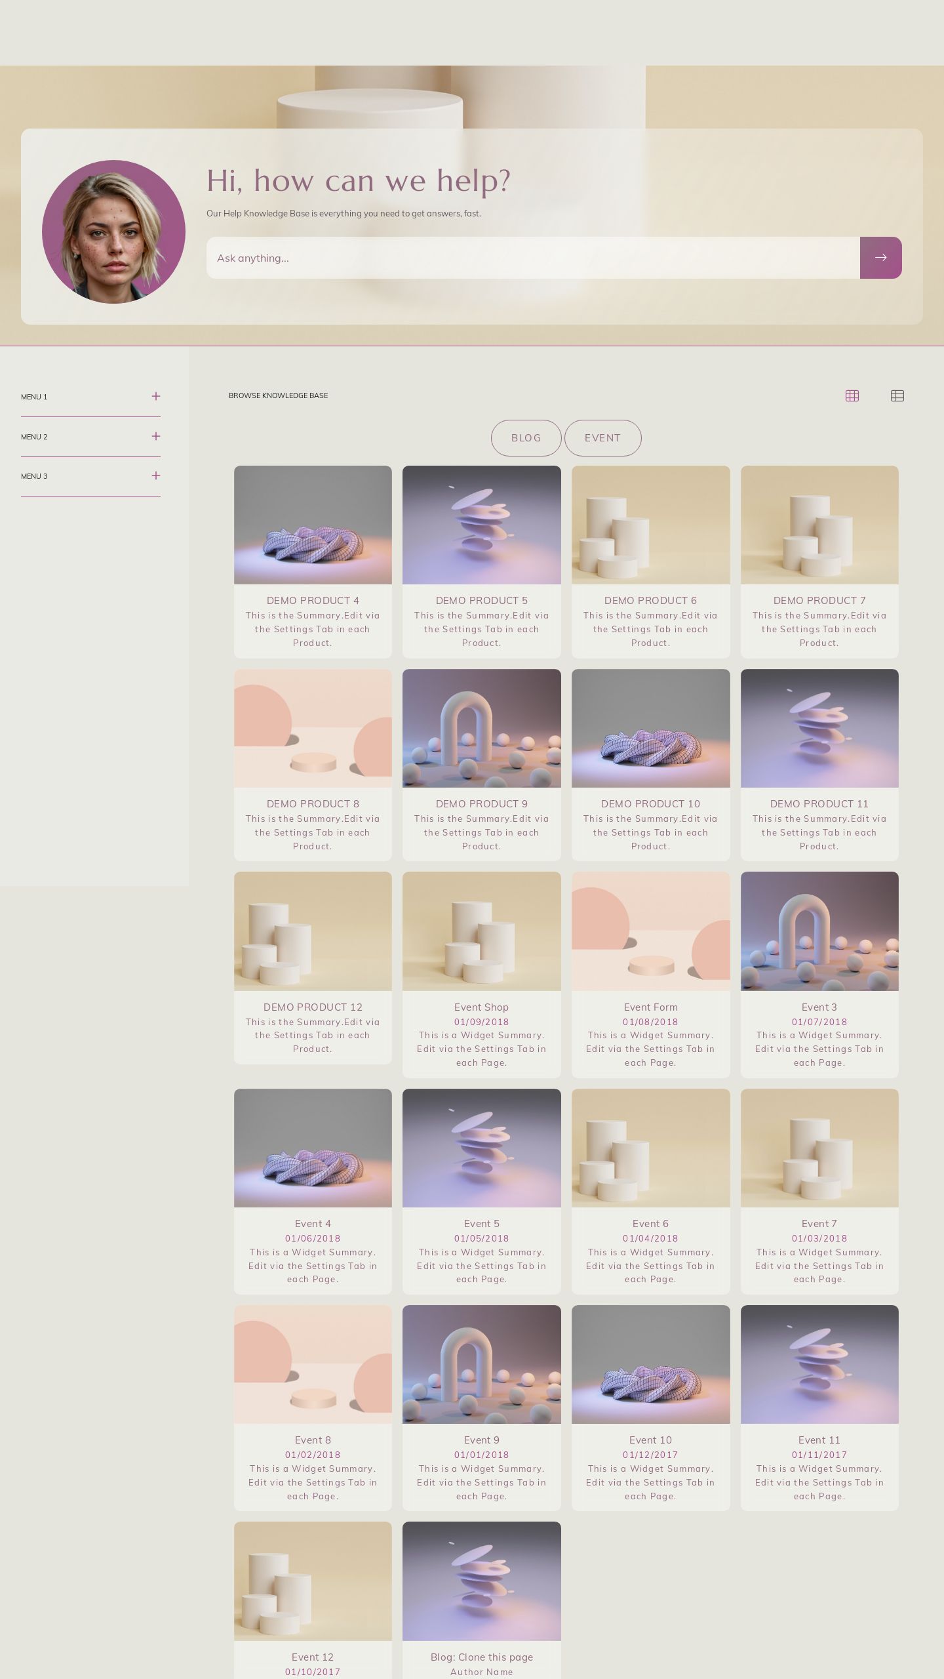Filter by the BLOG tab

[526, 438]
